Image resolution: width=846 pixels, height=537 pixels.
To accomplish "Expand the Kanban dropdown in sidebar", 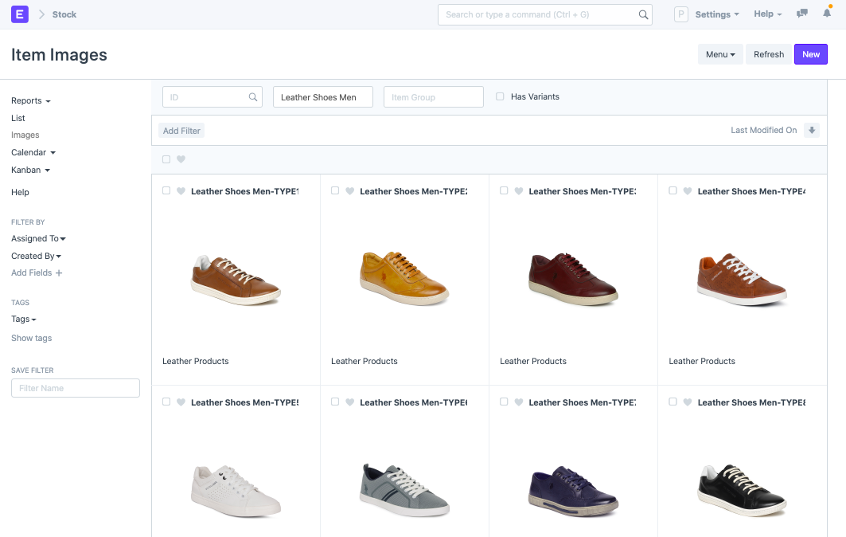I will tap(30, 170).
